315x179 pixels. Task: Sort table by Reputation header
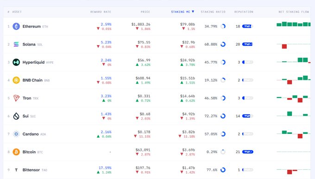click(x=244, y=12)
